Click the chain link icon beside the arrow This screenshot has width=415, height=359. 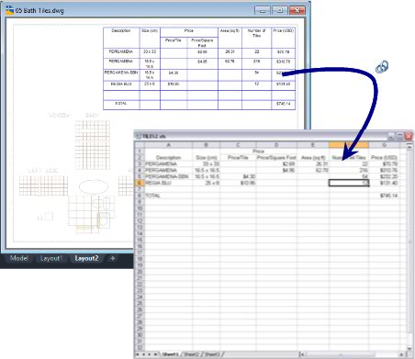tap(382, 67)
